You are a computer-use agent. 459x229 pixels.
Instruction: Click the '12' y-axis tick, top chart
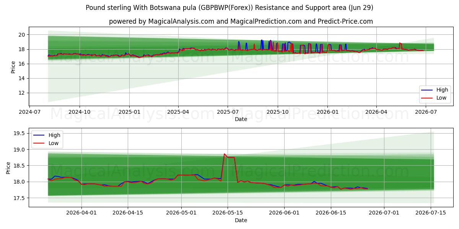(x=22, y=93)
